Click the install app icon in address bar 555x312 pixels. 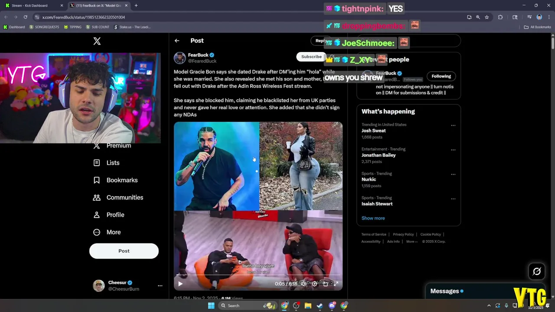pyautogui.click(x=469, y=17)
